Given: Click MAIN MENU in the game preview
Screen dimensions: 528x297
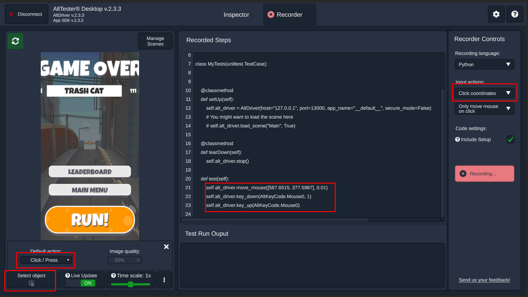Looking at the screenshot, I should [x=90, y=190].
